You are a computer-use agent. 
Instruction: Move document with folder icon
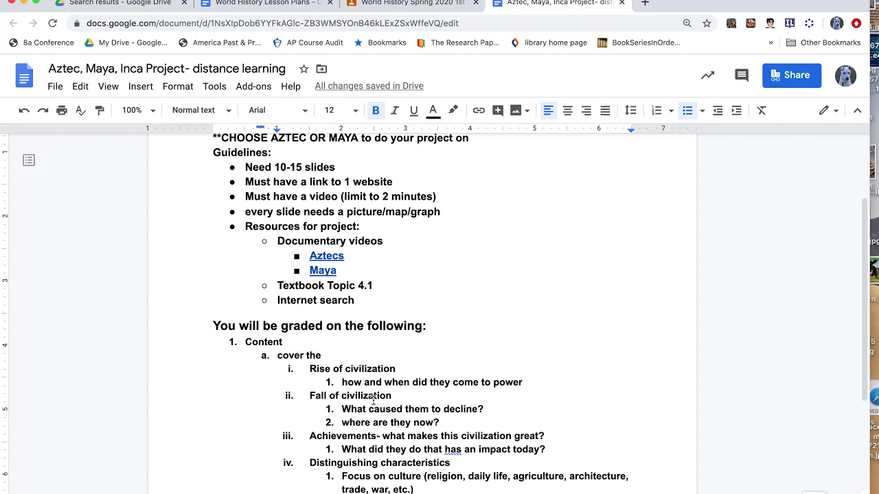tap(321, 69)
